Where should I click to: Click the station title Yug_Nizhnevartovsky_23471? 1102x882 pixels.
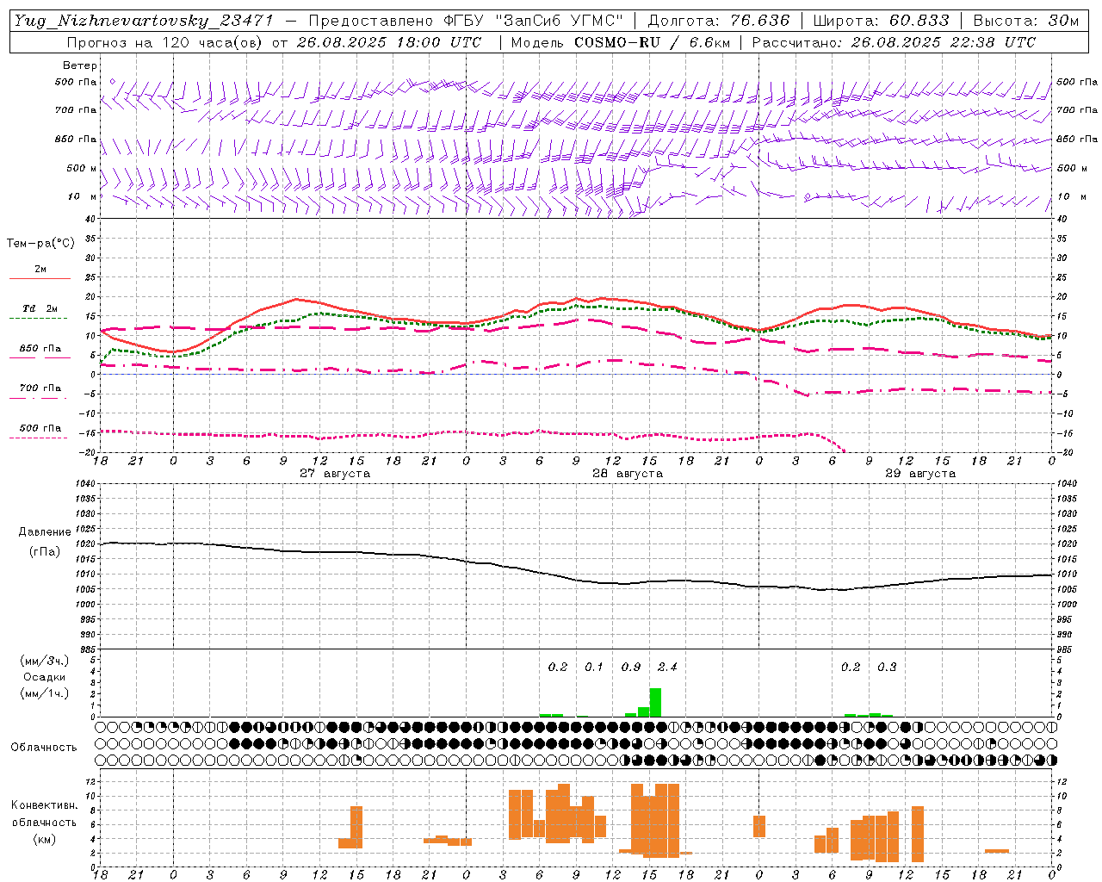[143, 21]
